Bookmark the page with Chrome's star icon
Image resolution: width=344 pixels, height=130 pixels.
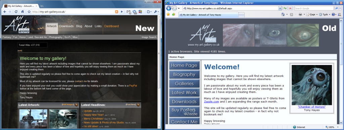pos(29,12)
